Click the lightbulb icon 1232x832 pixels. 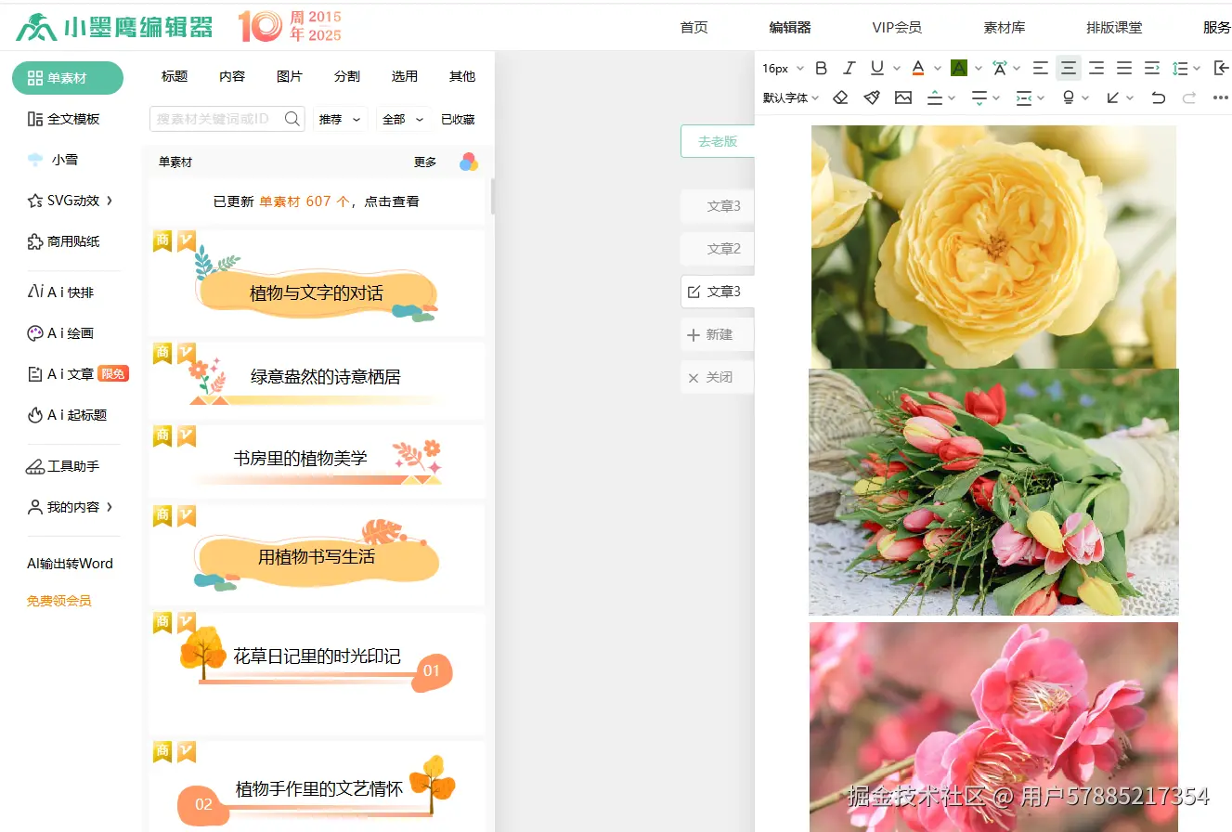(1069, 97)
